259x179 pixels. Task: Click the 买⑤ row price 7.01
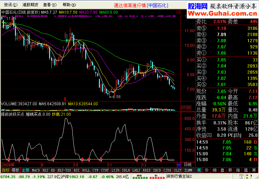click(x=221, y=84)
